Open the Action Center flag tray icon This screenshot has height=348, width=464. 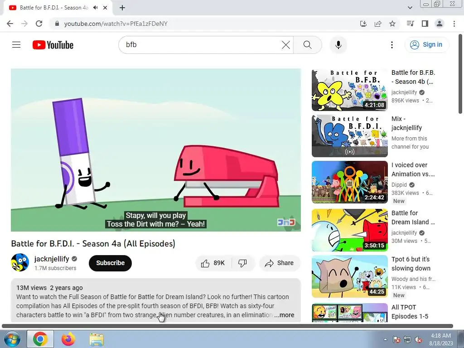396,339
